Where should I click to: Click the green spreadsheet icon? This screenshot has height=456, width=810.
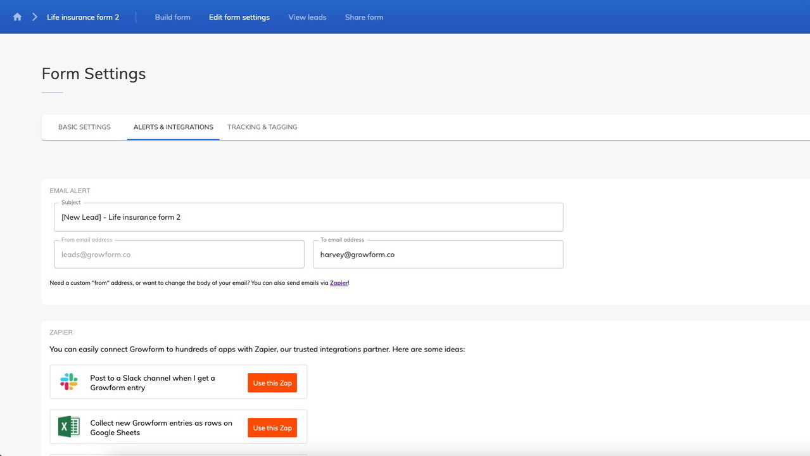tap(69, 427)
